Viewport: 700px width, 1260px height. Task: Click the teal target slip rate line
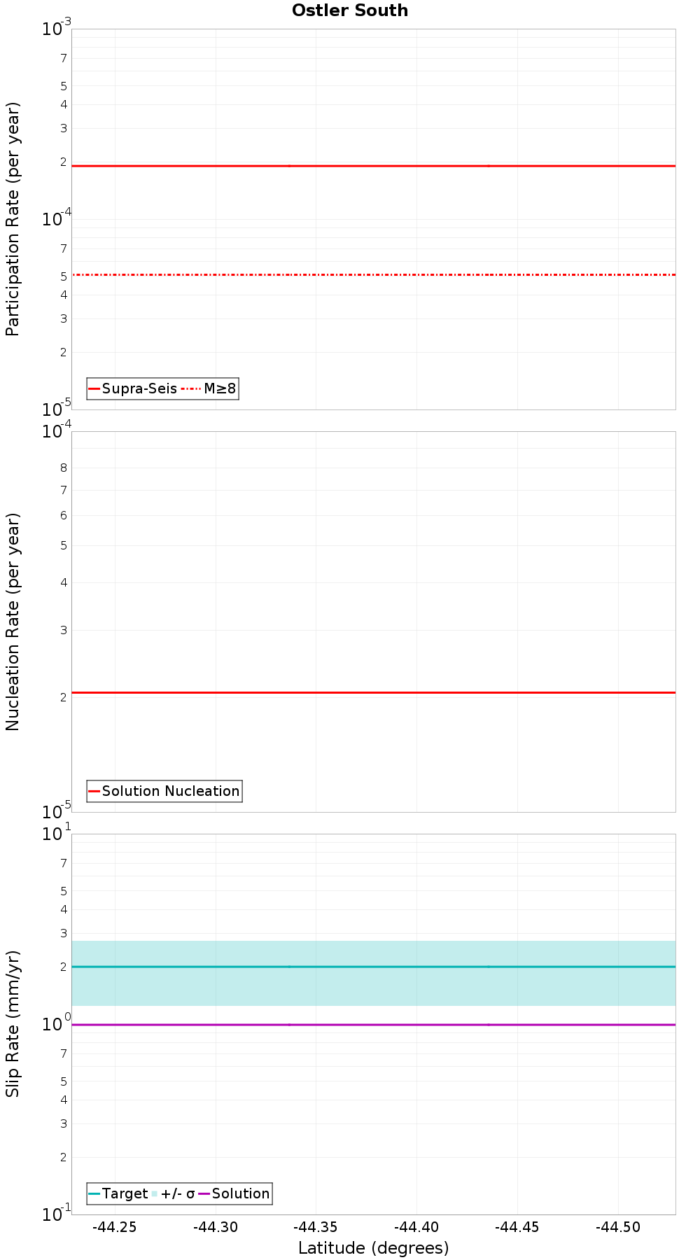coord(374,967)
